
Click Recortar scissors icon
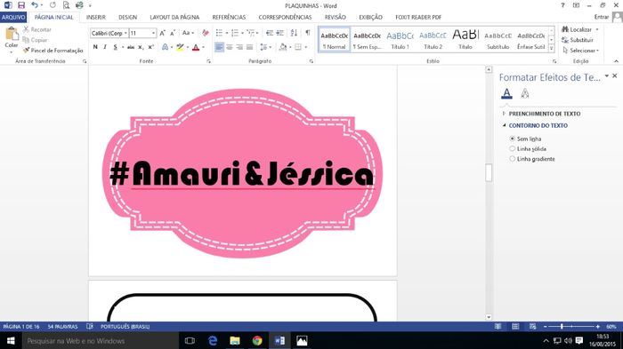coord(26,29)
